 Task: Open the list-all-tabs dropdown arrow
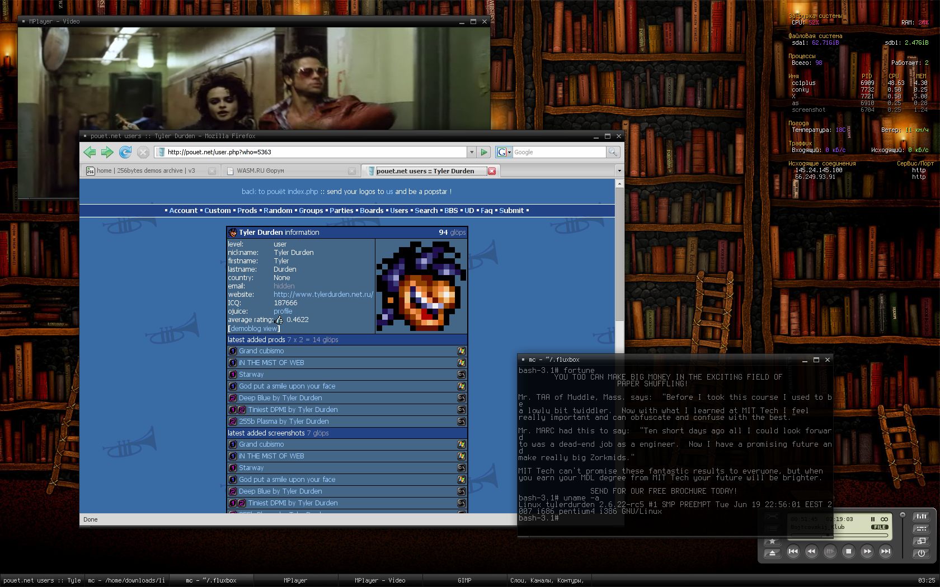[x=619, y=171]
